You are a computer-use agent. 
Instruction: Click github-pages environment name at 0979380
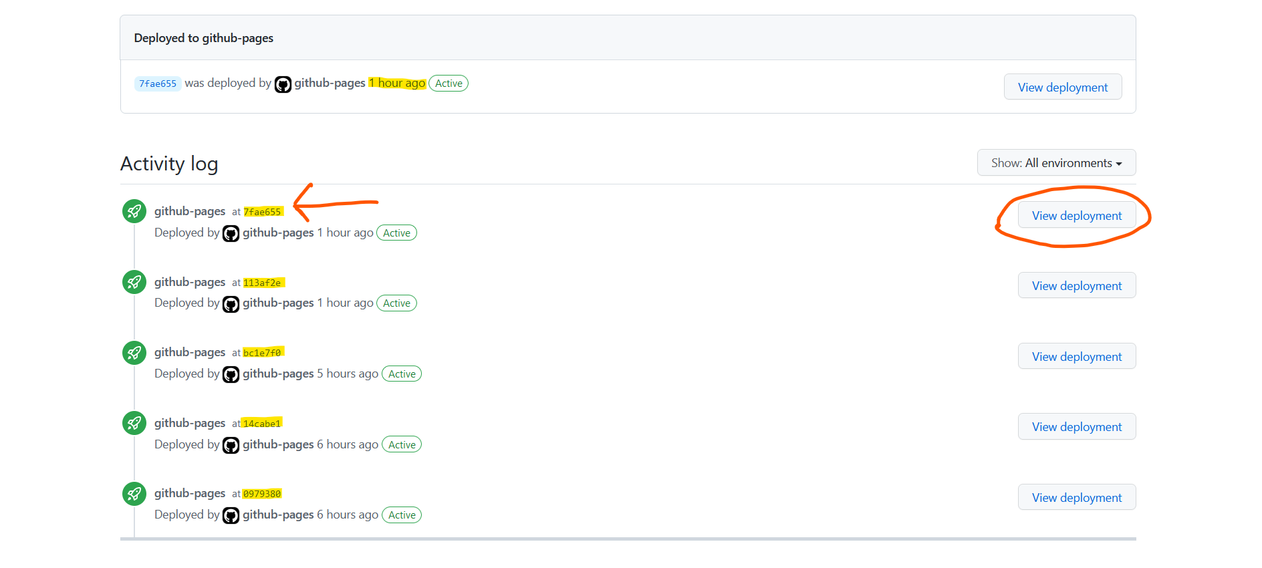(x=190, y=493)
